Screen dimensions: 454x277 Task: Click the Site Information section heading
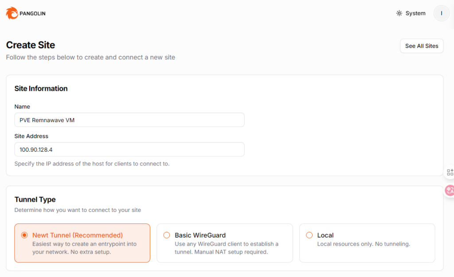coord(41,88)
